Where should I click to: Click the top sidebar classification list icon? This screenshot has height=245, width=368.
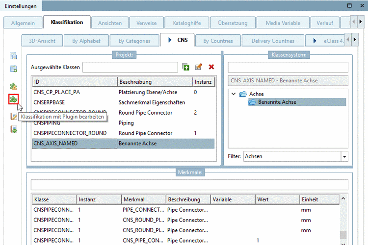[13, 55]
